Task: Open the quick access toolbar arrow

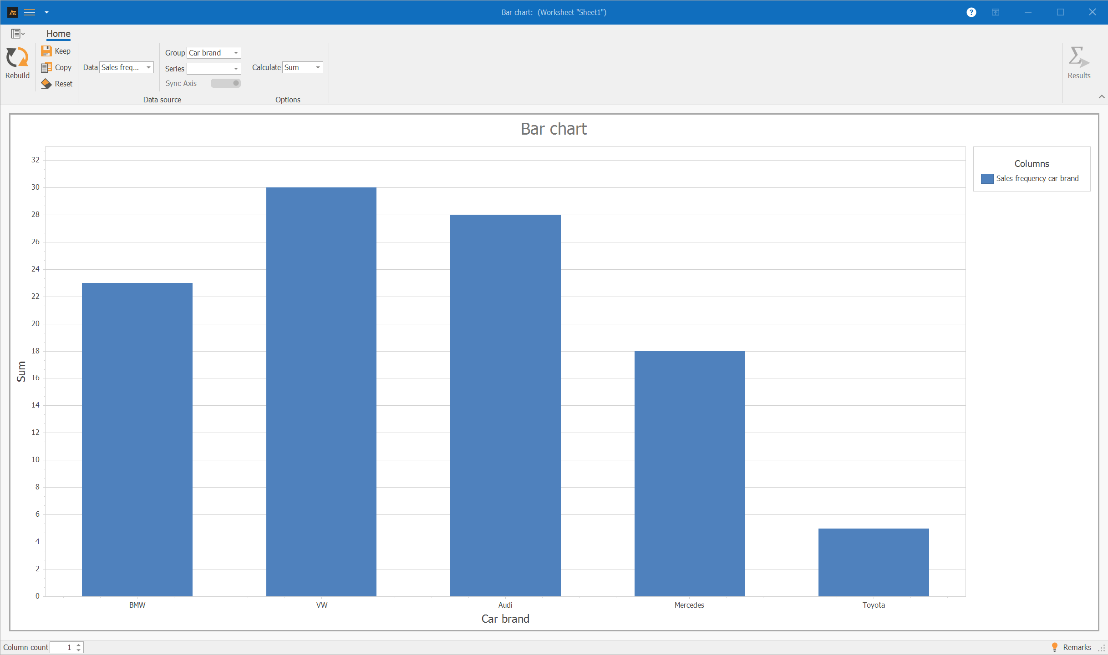Action: coord(46,12)
